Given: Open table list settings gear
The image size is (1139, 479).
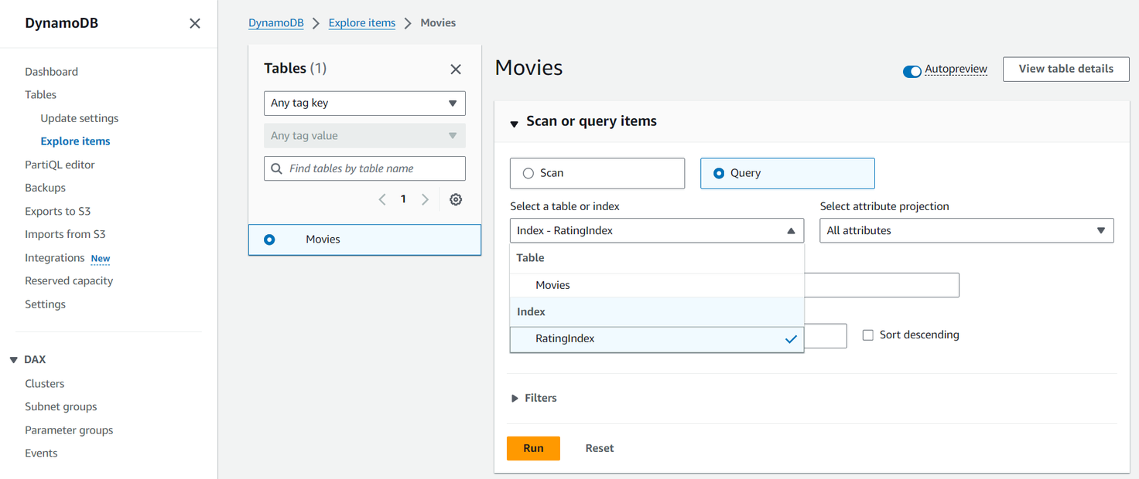Looking at the screenshot, I should [456, 199].
